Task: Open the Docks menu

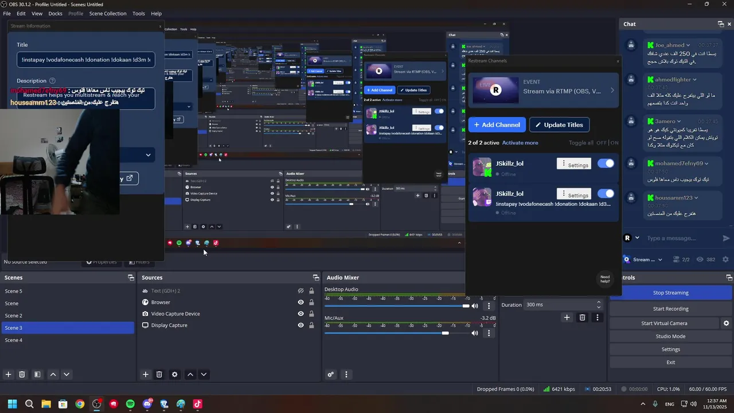Action: (x=55, y=13)
